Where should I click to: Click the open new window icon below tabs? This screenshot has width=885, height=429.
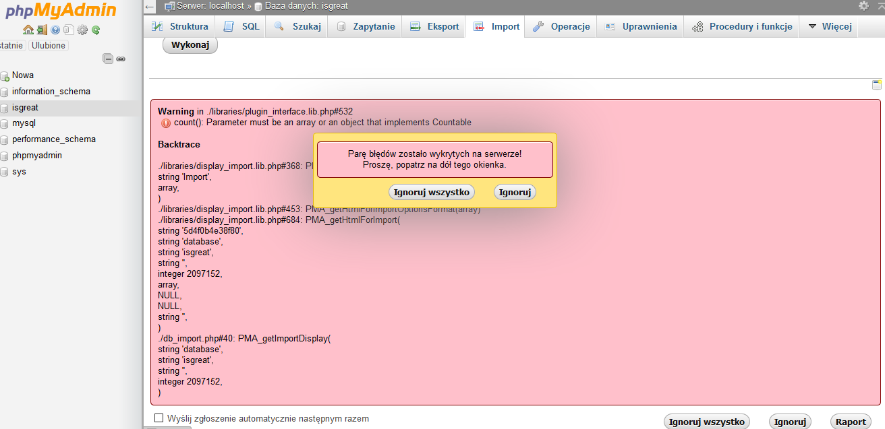[x=876, y=85]
